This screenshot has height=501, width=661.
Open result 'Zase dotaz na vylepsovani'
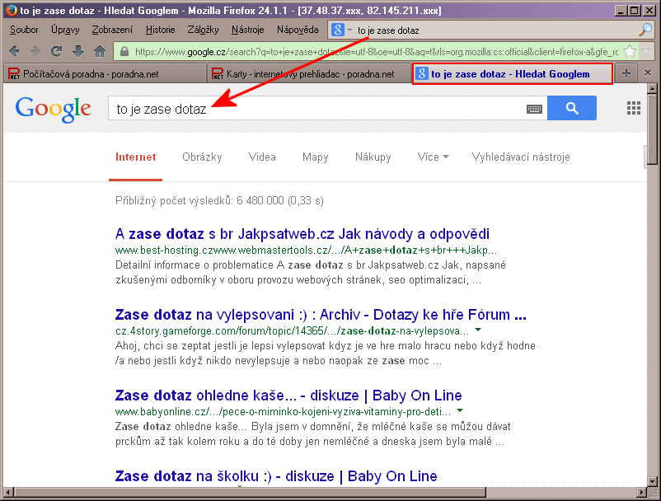pos(321,315)
